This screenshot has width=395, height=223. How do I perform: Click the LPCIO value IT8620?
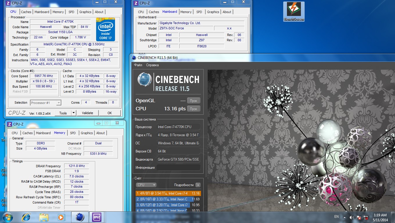(202, 46)
